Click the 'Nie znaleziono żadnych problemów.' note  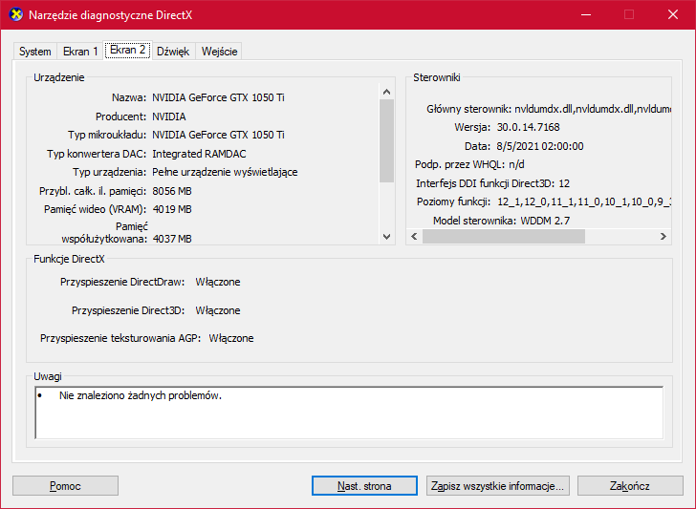(x=141, y=395)
